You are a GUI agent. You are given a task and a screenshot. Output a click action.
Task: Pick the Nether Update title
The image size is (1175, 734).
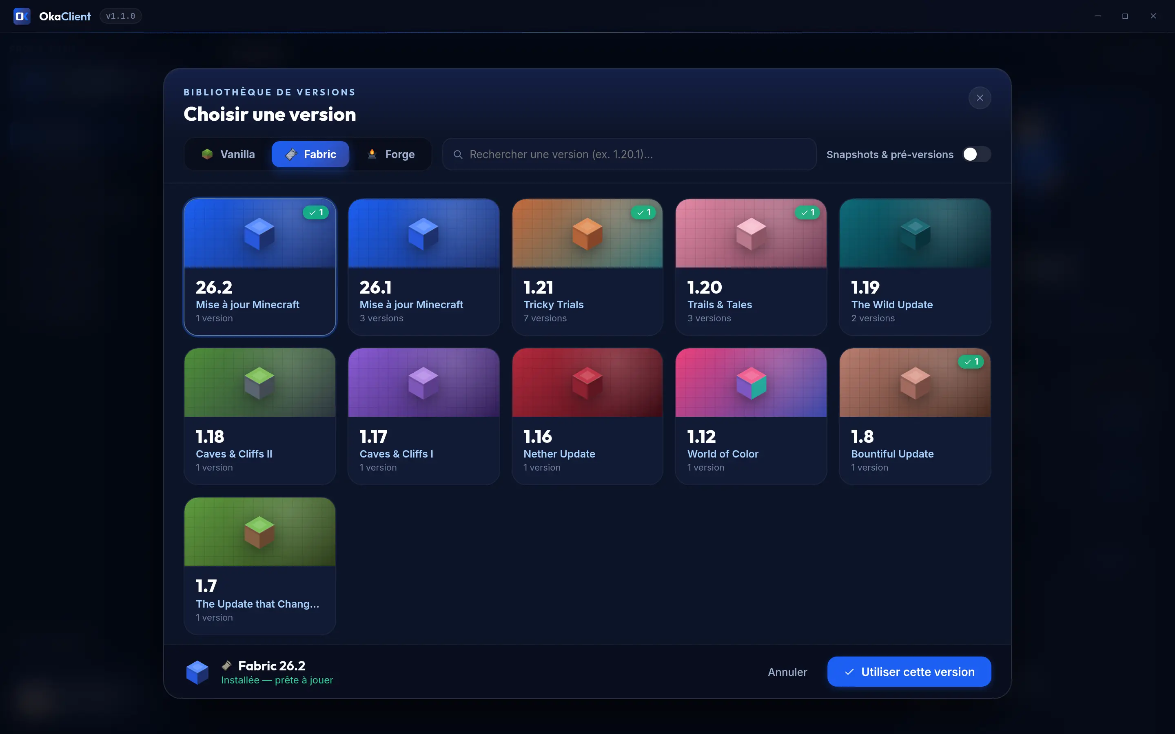click(x=559, y=454)
